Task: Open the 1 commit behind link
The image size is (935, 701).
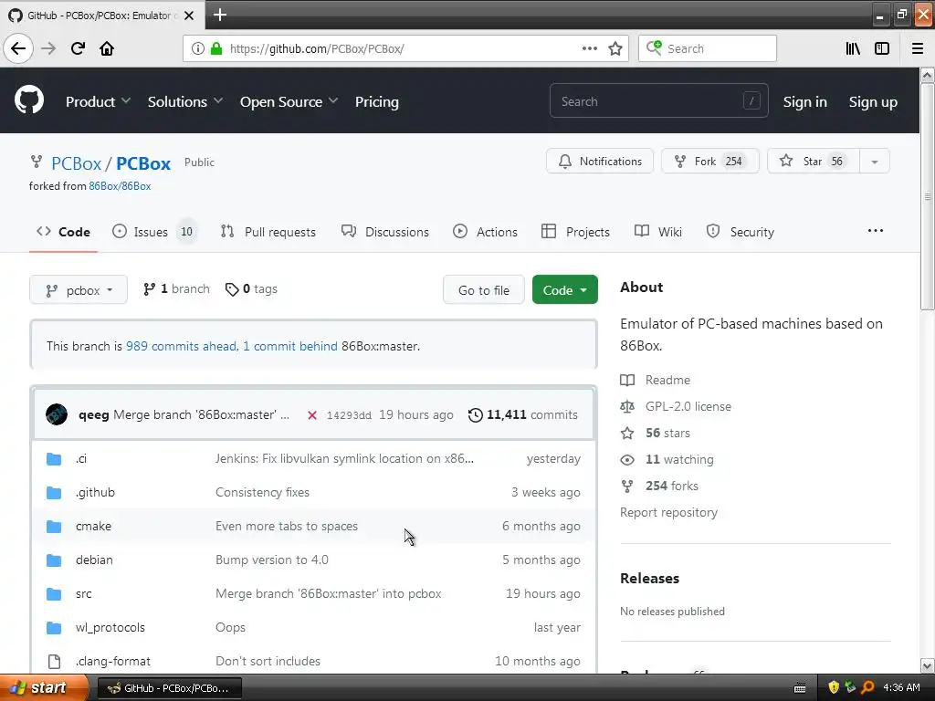Action: [x=290, y=346]
